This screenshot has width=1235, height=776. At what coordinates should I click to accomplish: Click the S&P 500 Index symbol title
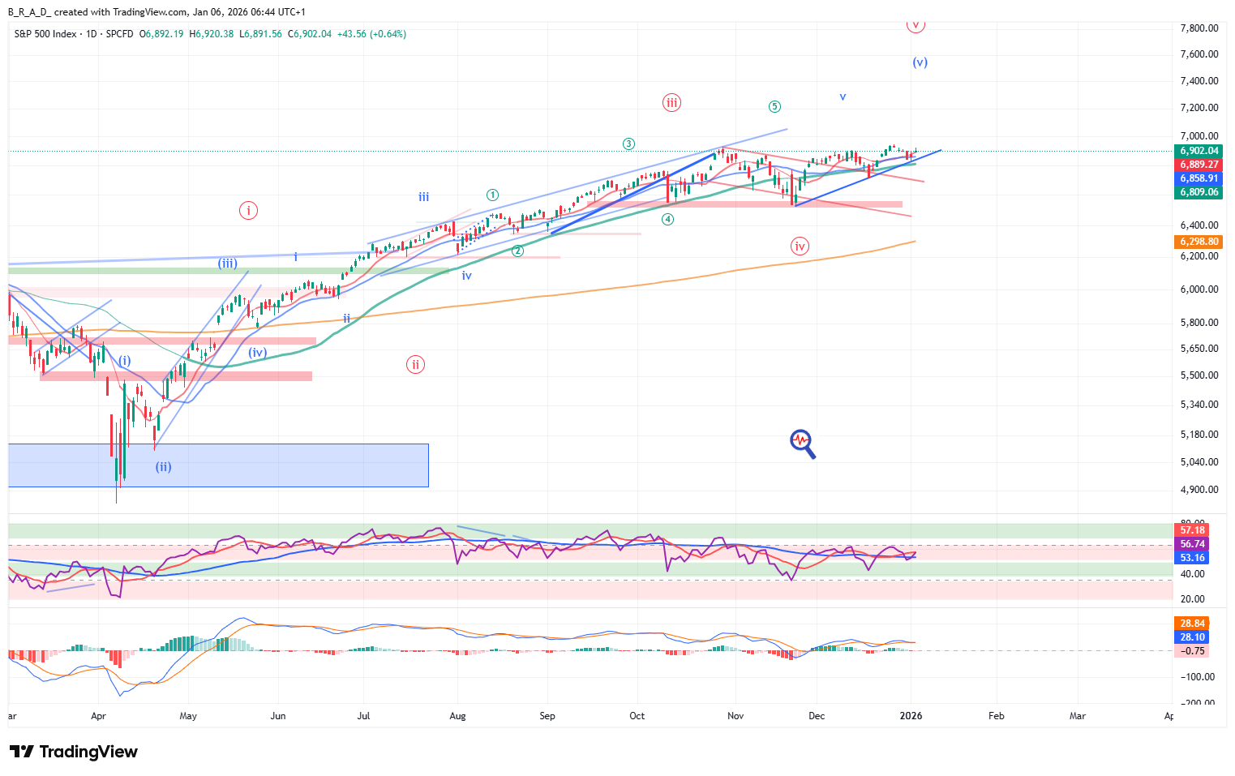coord(45,34)
